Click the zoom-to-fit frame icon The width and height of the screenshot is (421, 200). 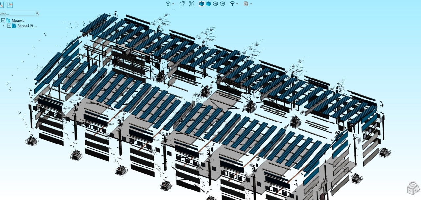click(192, 4)
